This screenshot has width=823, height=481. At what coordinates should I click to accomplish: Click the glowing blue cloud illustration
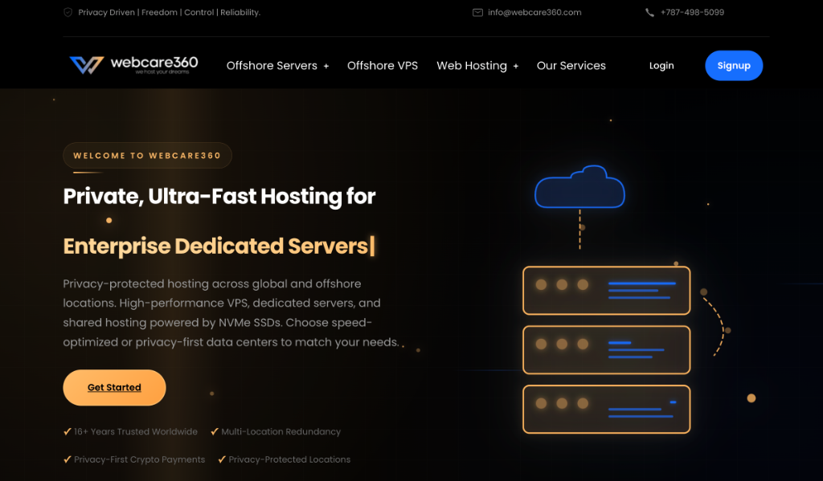(x=579, y=187)
